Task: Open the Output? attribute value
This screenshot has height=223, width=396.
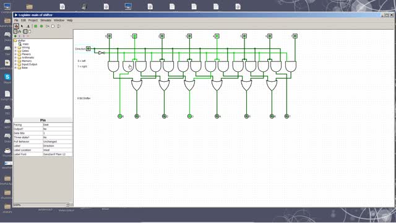Action: click(x=58, y=129)
